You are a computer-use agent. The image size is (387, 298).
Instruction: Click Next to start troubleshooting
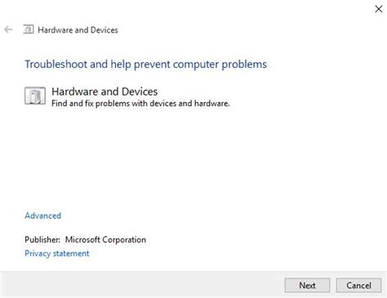click(x=307, y=286)
